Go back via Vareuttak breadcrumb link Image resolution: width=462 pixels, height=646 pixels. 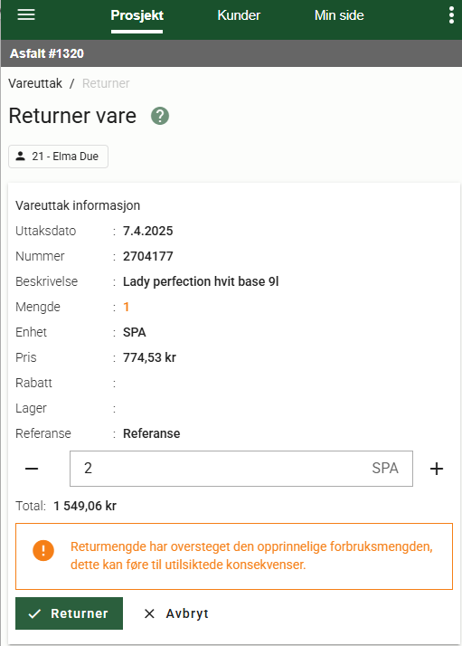click(35, 83)
